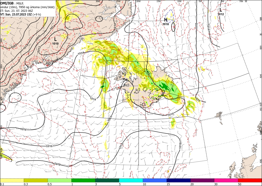The image size is (262, 186).
Task: Click the '70N' latitude label
Action: [241, 1]
